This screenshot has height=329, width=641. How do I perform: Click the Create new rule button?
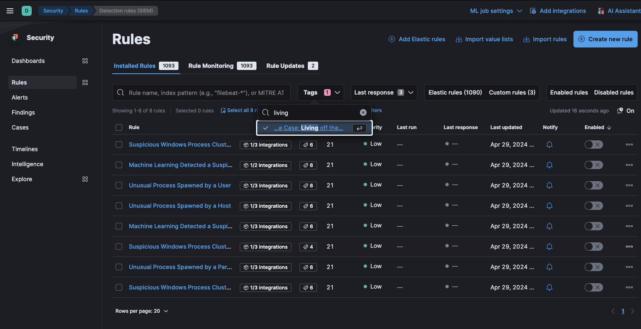605,39
